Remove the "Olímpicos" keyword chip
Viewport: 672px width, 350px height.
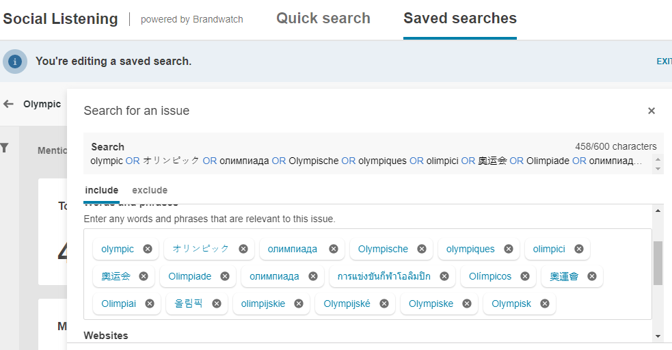pyautogui.click(x=525, y=276)
